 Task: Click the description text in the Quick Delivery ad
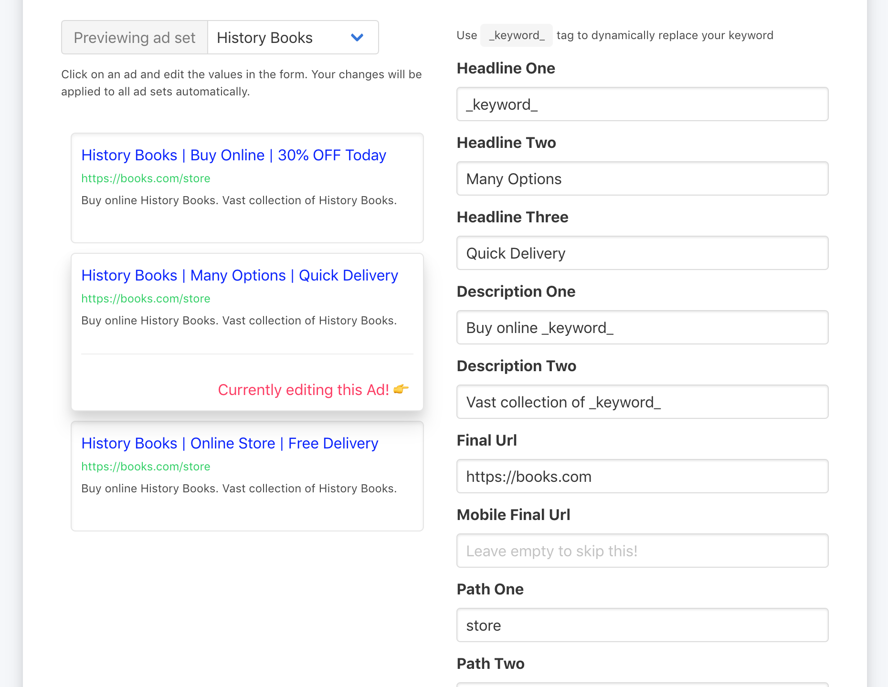coord(239,321)
